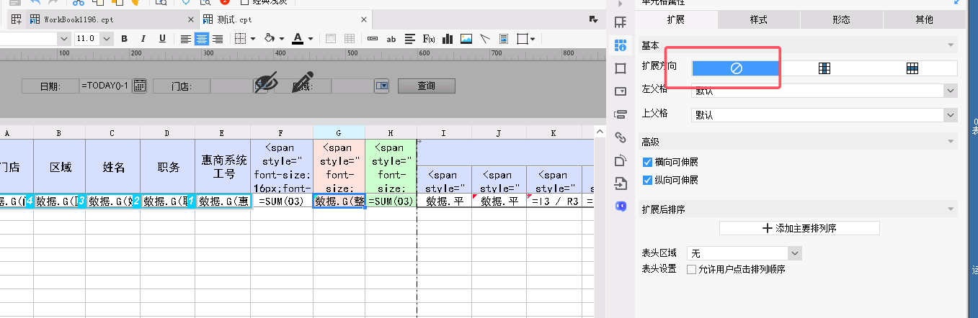Toggle bold text formatting
The width and height of the screenshot is (978, 318).
pos(124,39)
